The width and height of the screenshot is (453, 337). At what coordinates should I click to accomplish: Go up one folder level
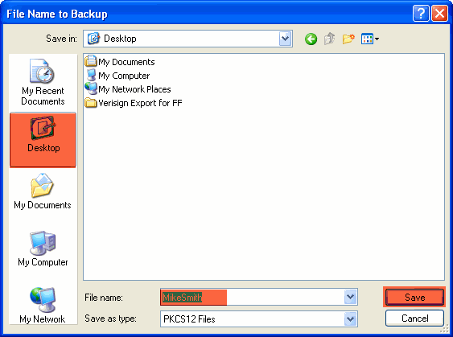(x=330, y=39)
